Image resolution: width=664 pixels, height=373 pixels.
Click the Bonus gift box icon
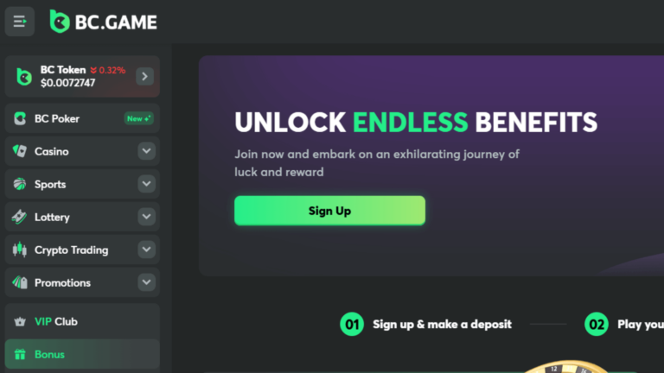[x=20, y=354]
